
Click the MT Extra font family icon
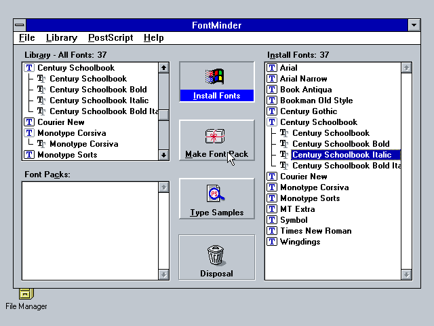pos(272,209)
